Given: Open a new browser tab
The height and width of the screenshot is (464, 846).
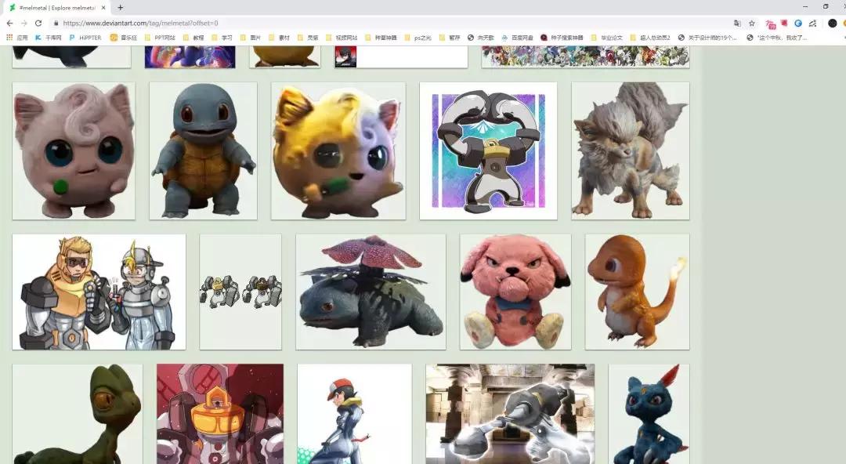Looking at the screenshot, I should [x=121, y=8].
